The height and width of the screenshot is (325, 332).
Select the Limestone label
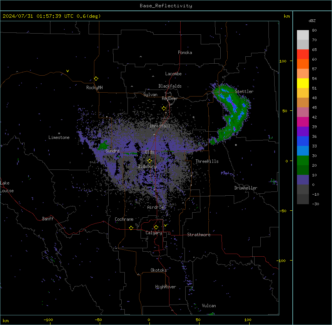coord(59,137)
